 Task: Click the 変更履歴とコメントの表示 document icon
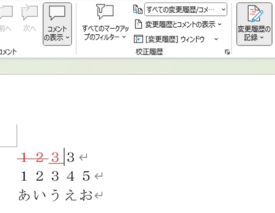138,24
